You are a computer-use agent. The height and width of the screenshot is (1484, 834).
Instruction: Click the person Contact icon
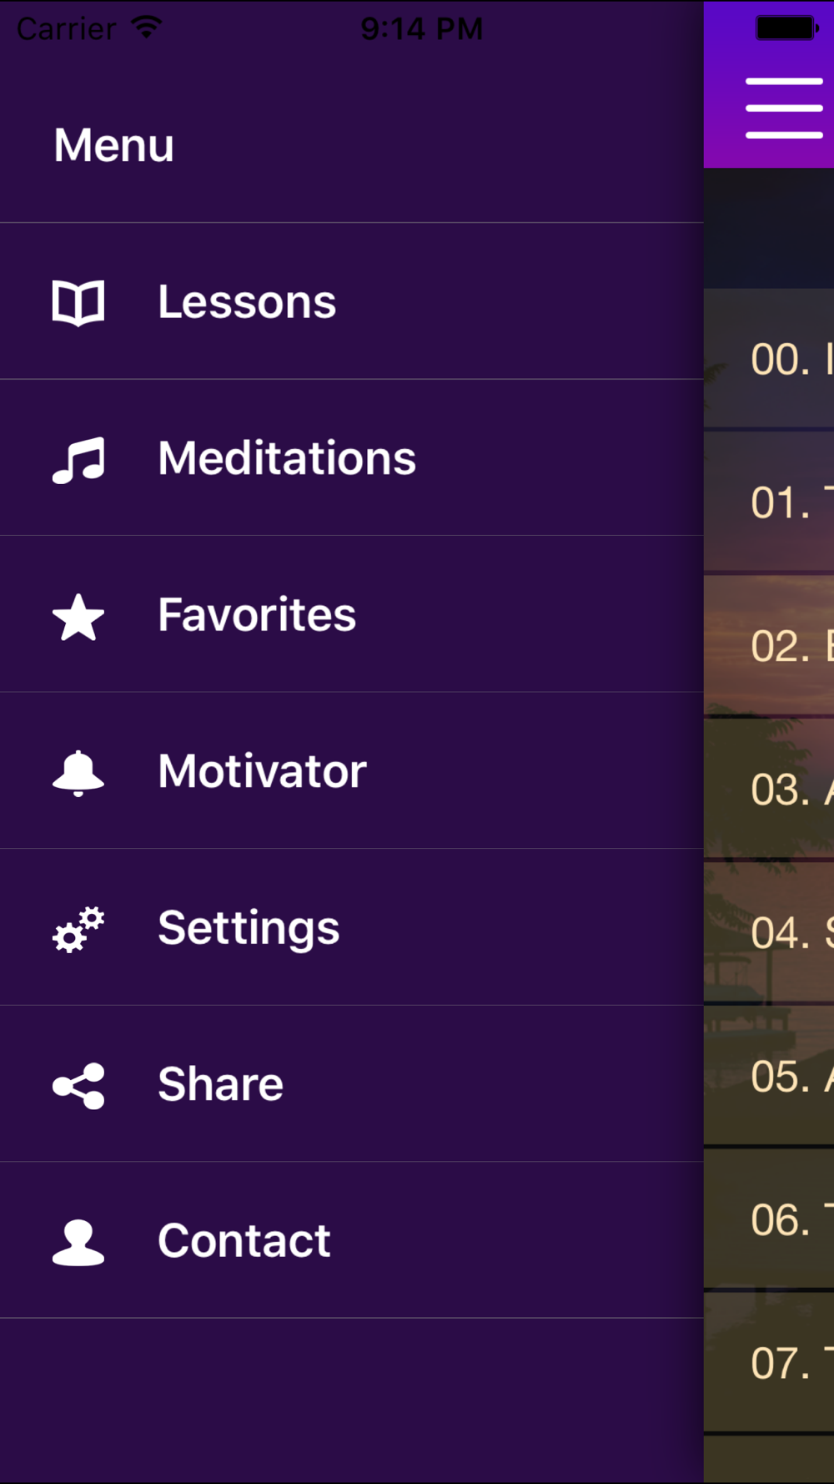tap(78, 1242)
